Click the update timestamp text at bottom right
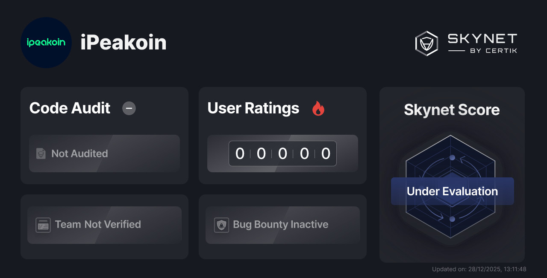This screenshot has width=547, height=278. [479, 269]
